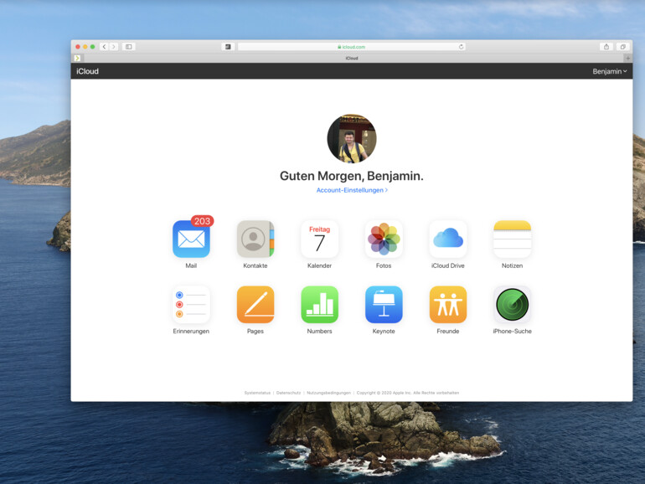The height and width of the screenshot is (484, 645).
Task: Open the Nutzungsbedingungen footer link
Action: tap(328, 393)
